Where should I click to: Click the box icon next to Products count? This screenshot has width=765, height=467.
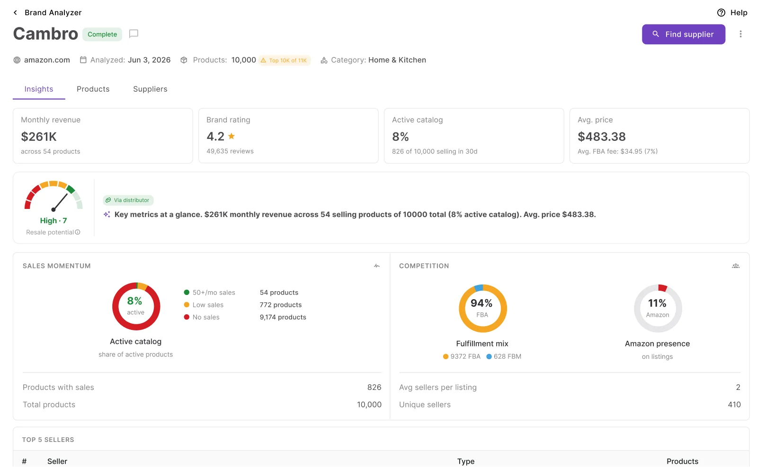[184, 60]
